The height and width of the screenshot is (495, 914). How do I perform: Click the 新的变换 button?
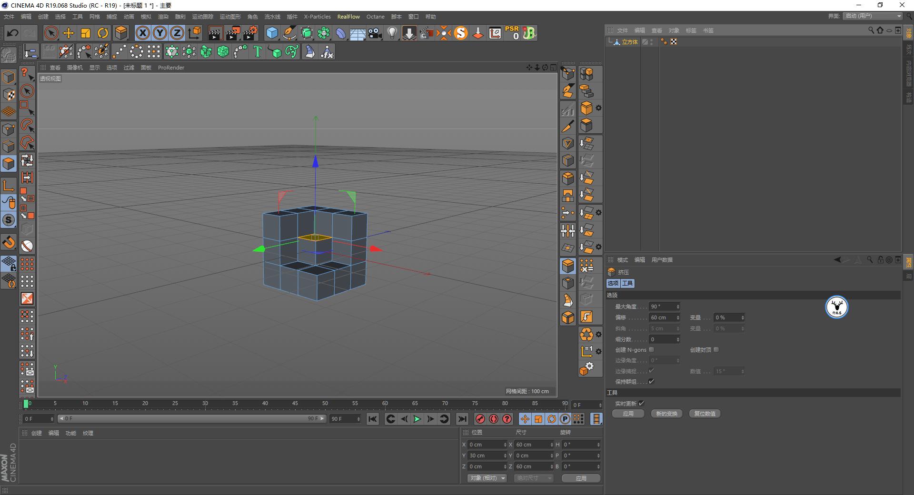666,413
